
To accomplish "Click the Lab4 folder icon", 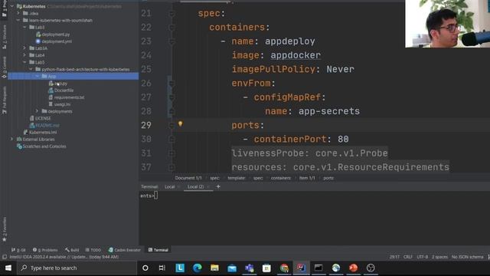I will click(x=32, y=55).
